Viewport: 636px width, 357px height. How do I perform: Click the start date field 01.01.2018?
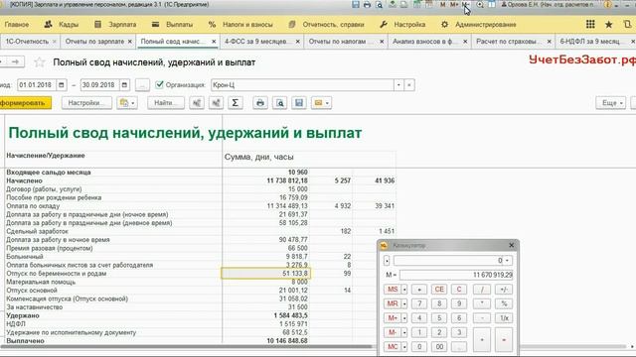coord(37,85)
